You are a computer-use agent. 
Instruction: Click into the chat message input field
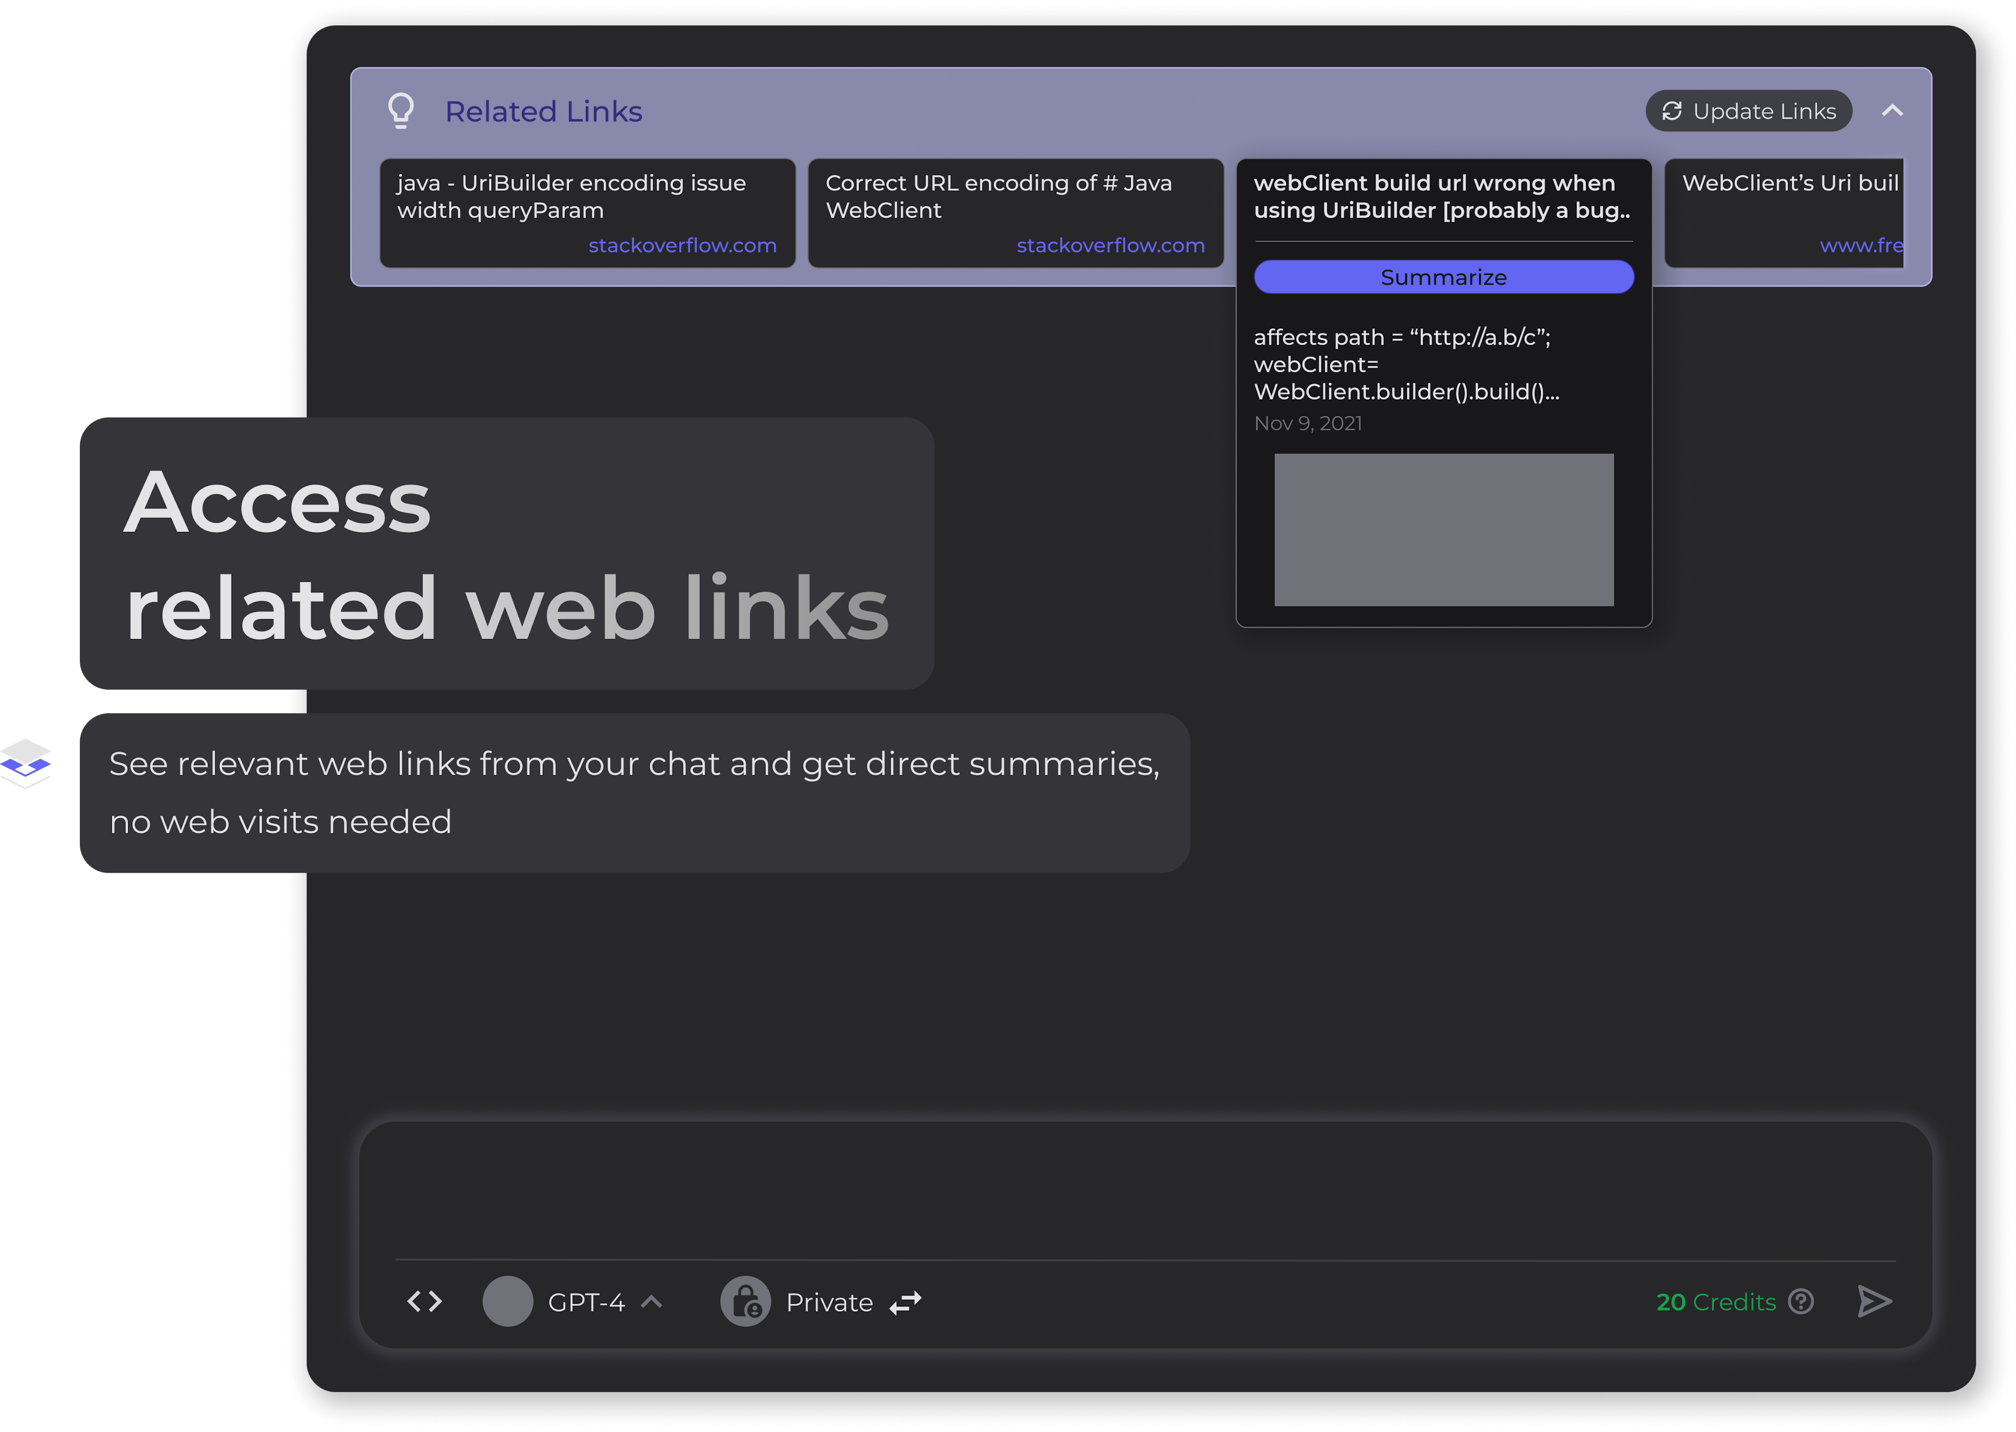1145,1191
